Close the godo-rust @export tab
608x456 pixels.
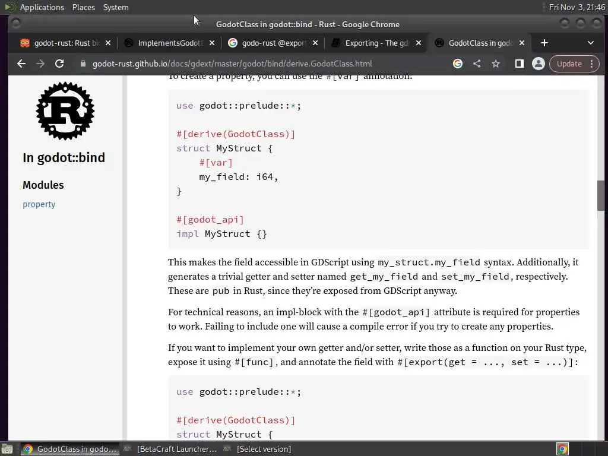[x=315, y=43]
